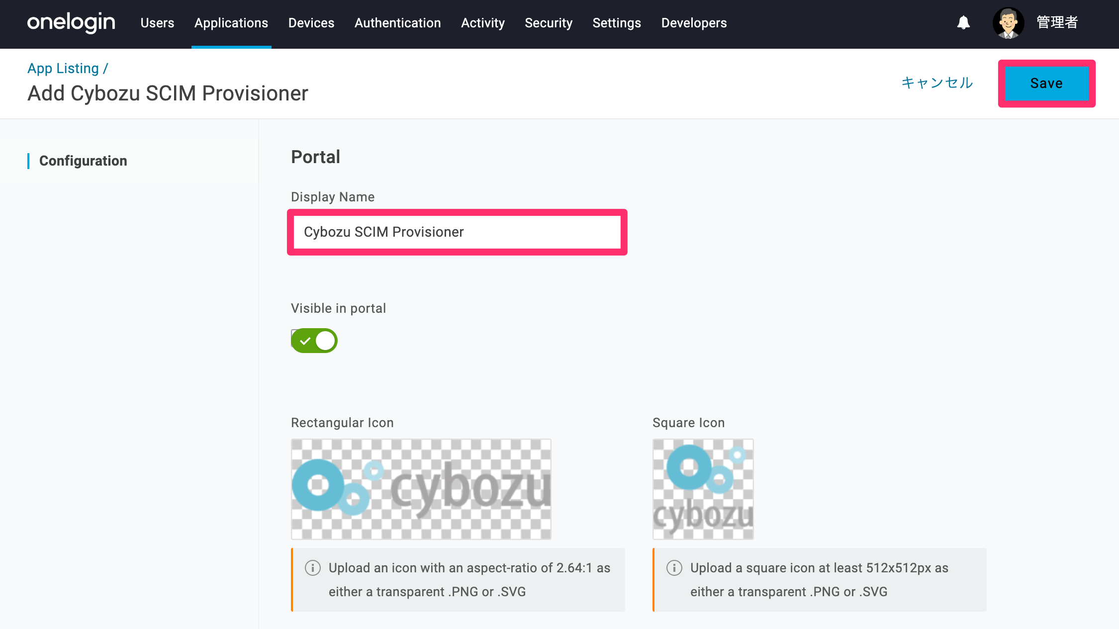
Task: Click the 'Display Name' label
Action: [x=333, y=197]
